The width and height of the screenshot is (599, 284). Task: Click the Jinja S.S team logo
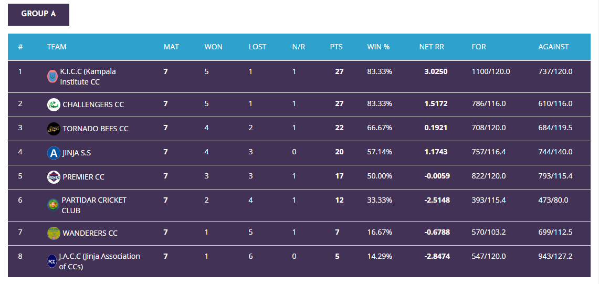click(x=54, y=153)
